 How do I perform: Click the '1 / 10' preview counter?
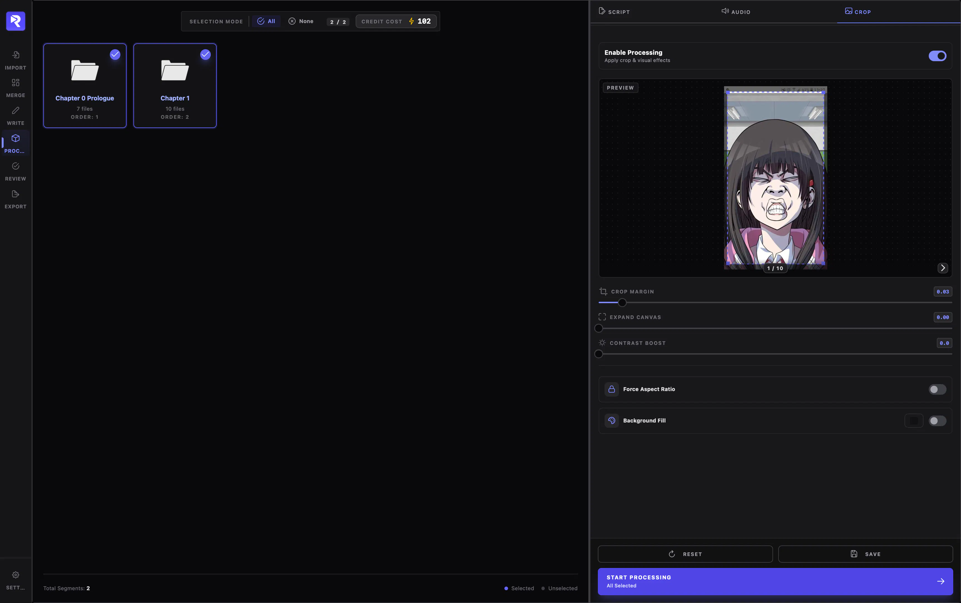point(775,268)
